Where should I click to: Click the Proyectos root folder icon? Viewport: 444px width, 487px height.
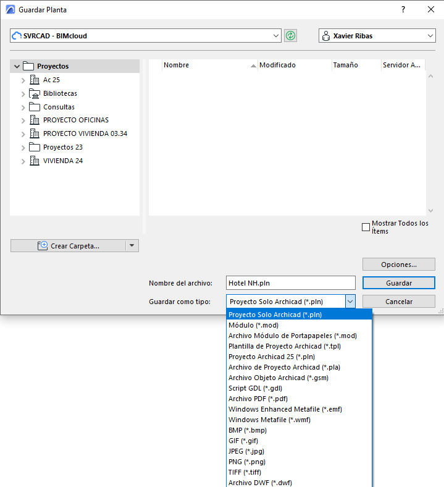[28, 66]
